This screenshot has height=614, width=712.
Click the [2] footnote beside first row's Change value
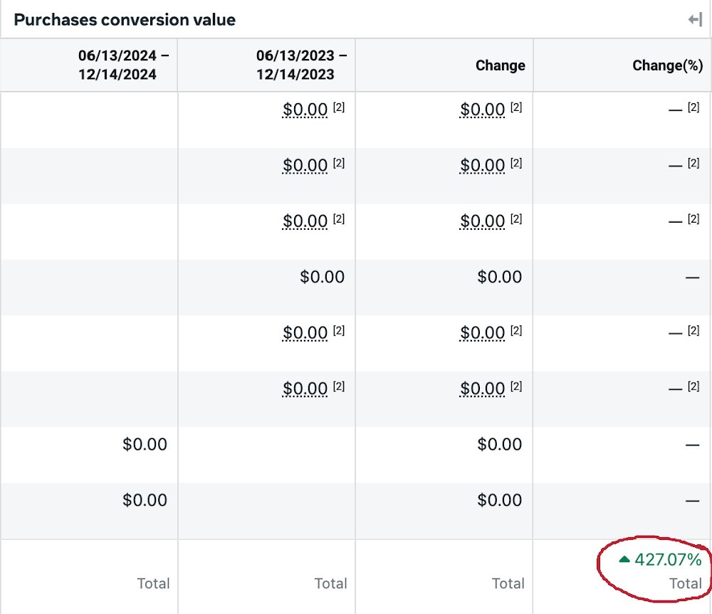point(516,105)
